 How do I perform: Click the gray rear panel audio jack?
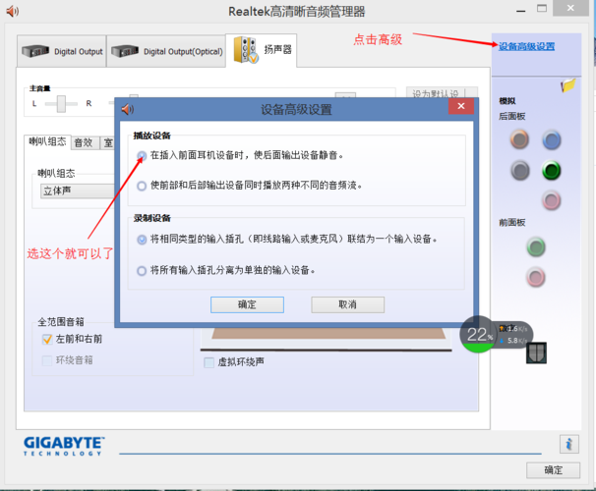(519, 170)
